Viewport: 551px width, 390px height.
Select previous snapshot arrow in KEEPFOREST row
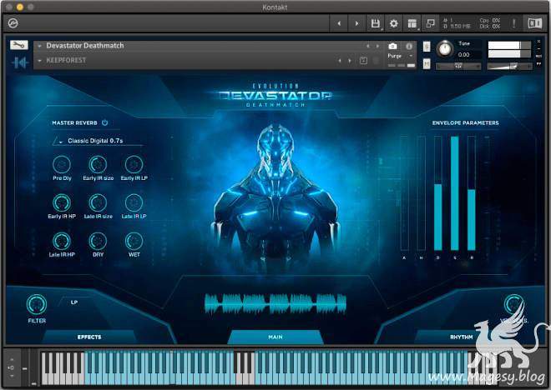(340, 61)
